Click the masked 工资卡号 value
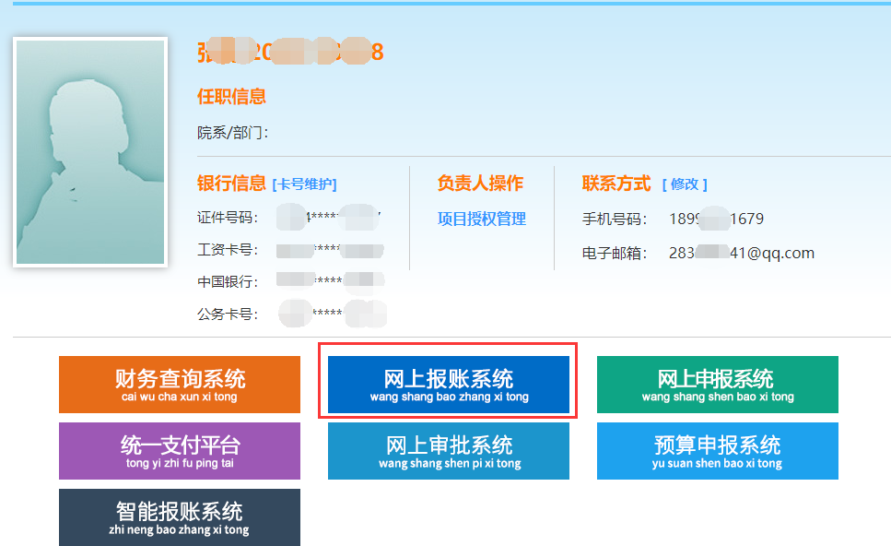Image resolution: width=891 pixels, height=546 pixels. point(330,250)
